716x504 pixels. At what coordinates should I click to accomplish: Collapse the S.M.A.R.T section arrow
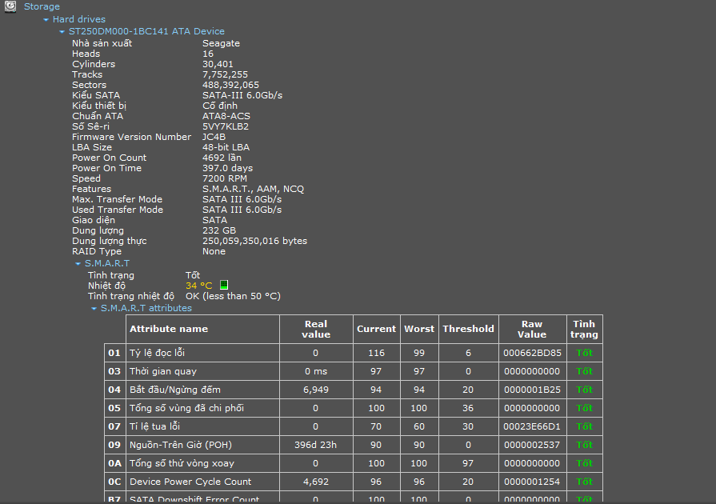click(x=78, y=263)
